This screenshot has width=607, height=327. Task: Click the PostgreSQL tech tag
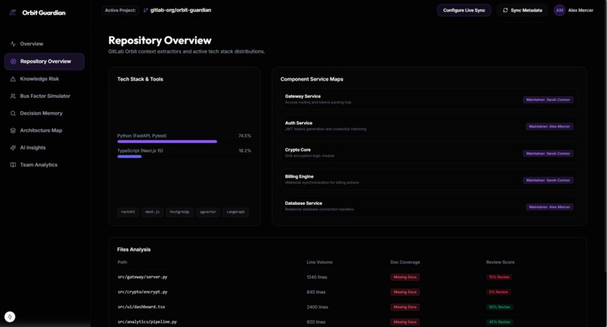click(x=180, y=212)
